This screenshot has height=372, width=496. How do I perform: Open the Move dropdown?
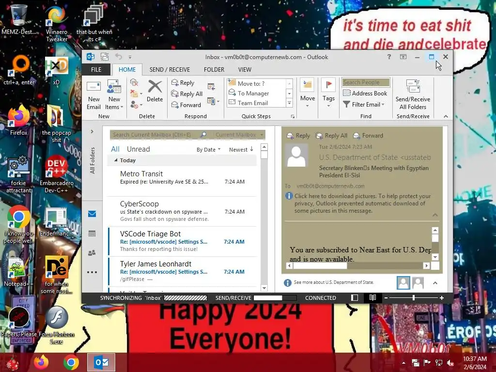click(x=308, y=93)
